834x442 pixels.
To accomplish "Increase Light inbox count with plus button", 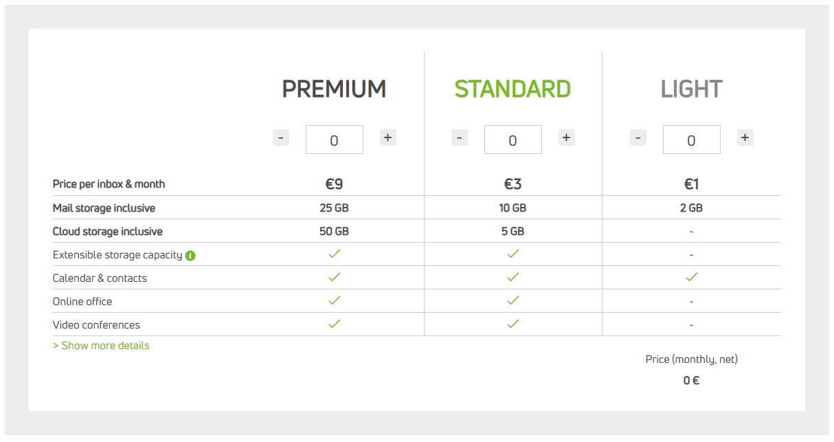I will tap(745, 137).
